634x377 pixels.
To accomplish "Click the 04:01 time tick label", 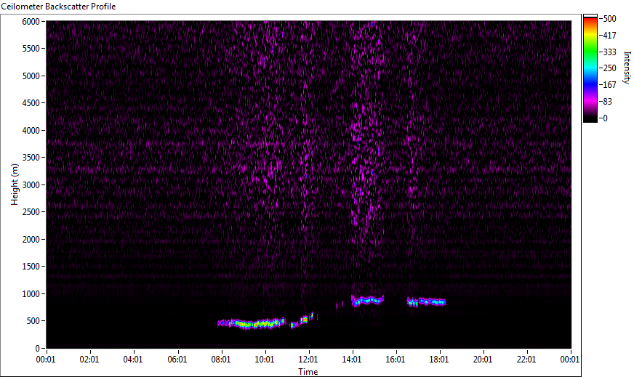I will (133, 360).
